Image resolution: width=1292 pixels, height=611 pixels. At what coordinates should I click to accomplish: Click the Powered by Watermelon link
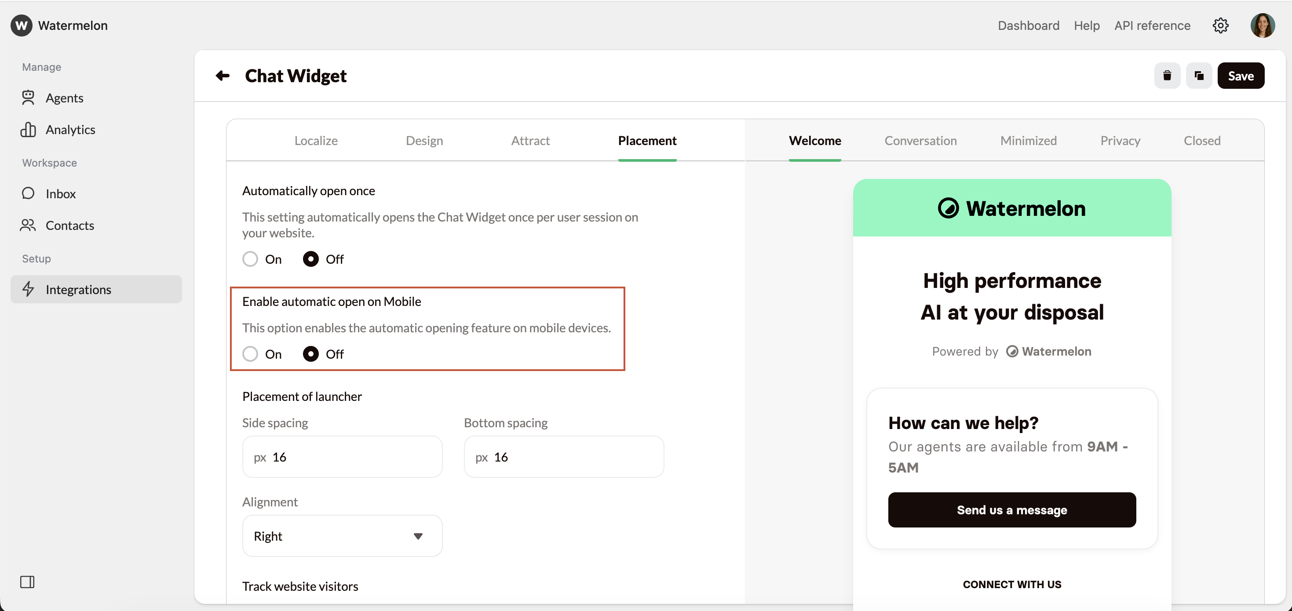pos(1011,351)
